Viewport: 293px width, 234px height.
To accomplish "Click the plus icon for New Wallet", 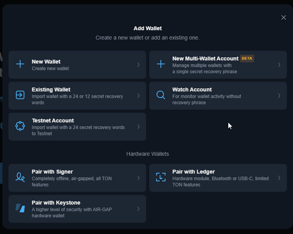I will [x=20, y=64].
